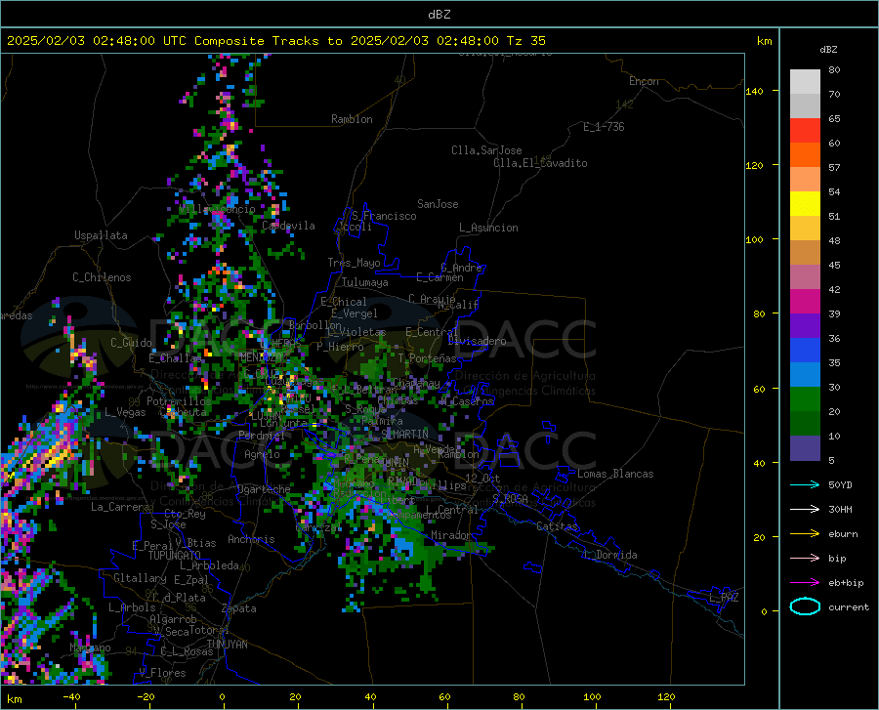The height and width of the screenshot is (710, 879).
Task: Select the royal blue swatch between 36 and 35
Action: click(x=805, y=351)
